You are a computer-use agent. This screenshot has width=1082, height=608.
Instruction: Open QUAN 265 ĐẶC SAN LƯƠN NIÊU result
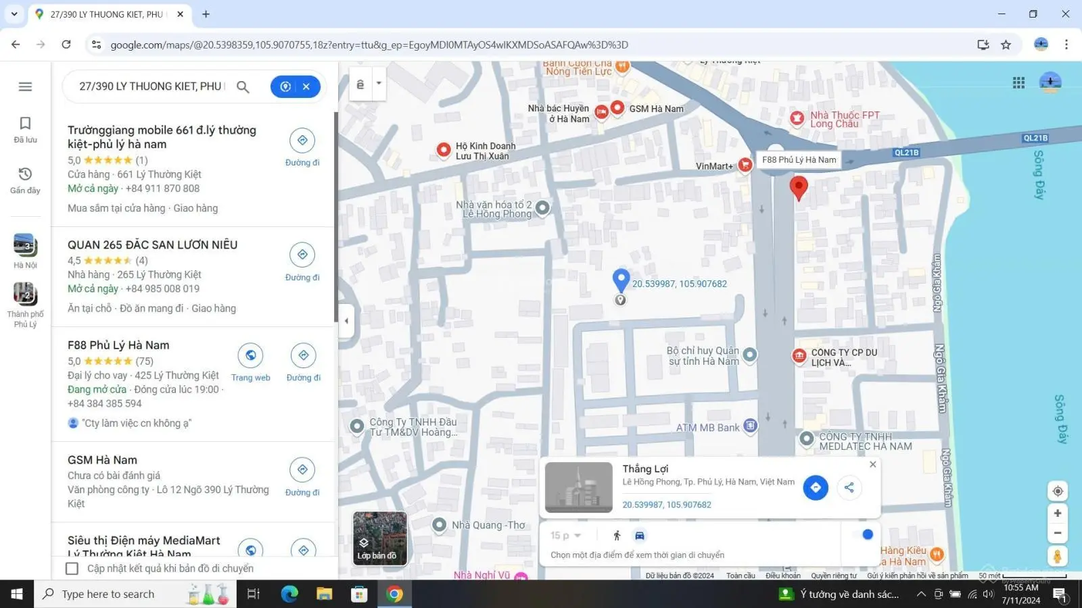152,245
